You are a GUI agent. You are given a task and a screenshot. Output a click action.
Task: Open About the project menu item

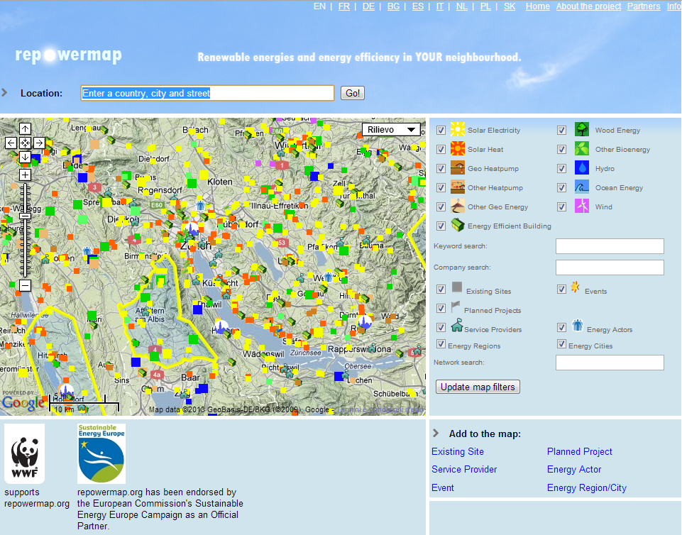click(x=588, y=6)
